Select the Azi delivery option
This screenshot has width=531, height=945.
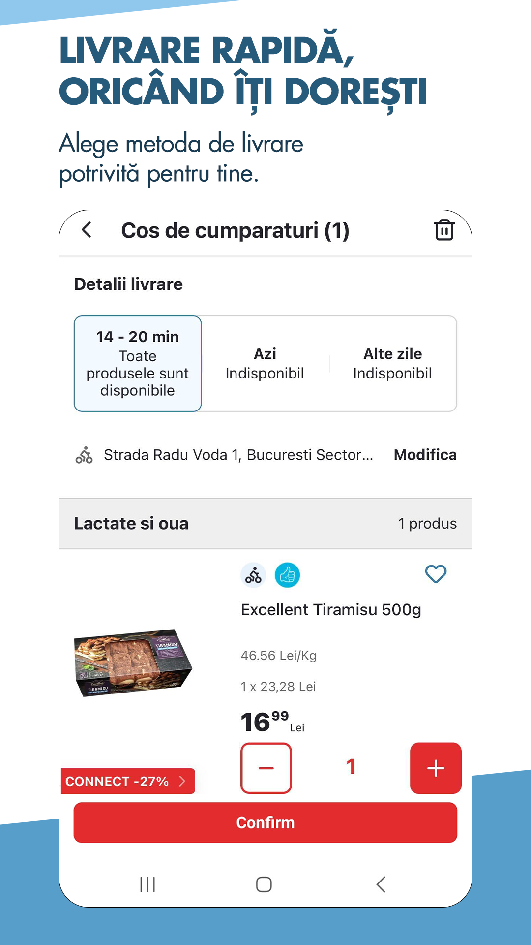tap(265, 364)
